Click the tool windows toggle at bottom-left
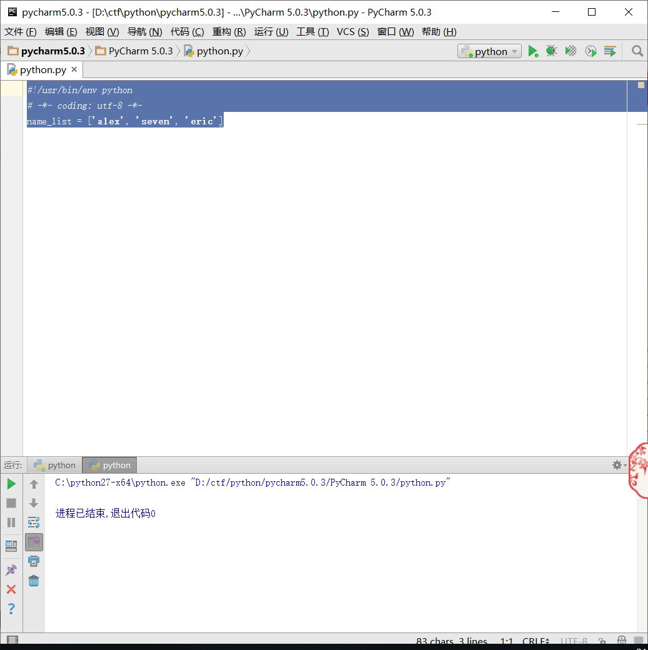Screen dimensions: 648x650 coord(12,640)
